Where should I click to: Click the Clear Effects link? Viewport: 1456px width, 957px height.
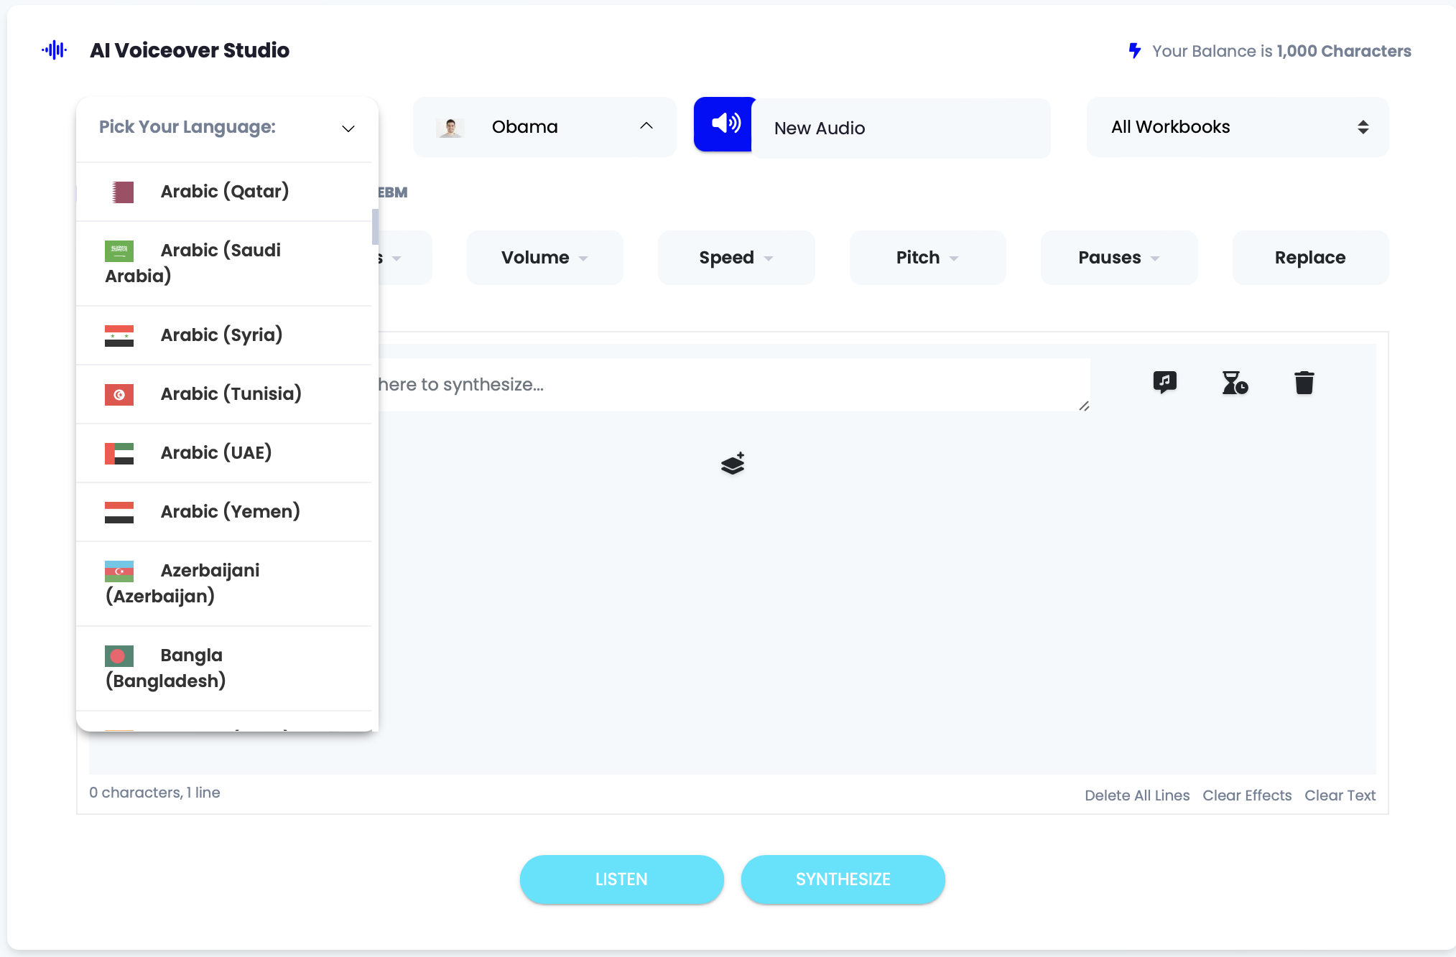coord(1246,795)
